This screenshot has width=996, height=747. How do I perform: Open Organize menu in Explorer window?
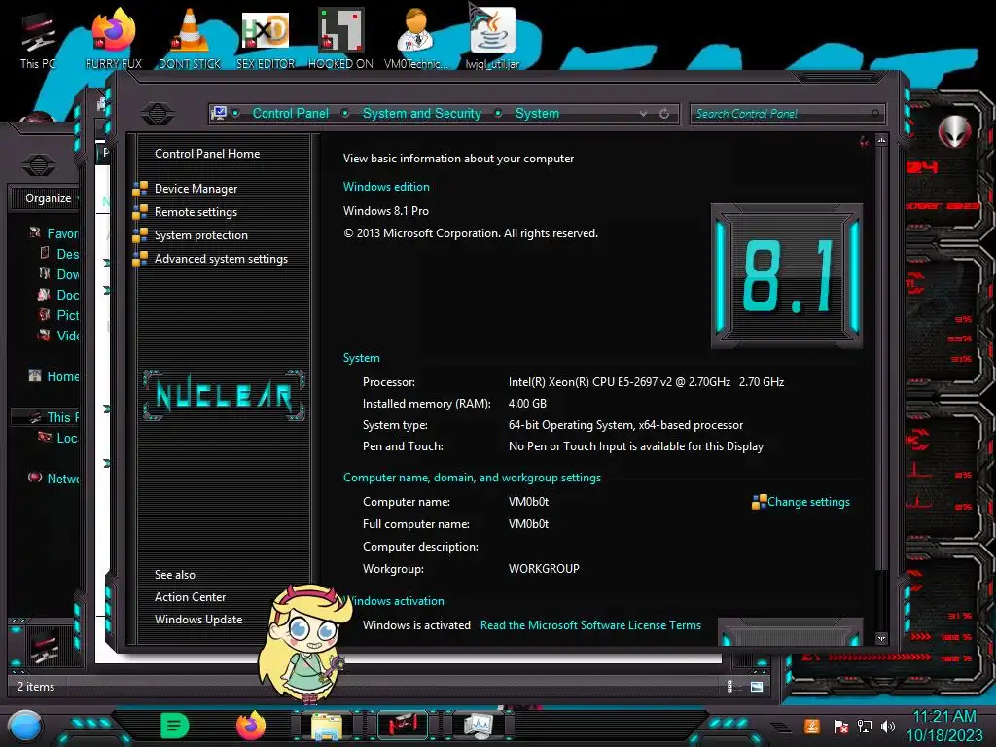coord(51,198)
